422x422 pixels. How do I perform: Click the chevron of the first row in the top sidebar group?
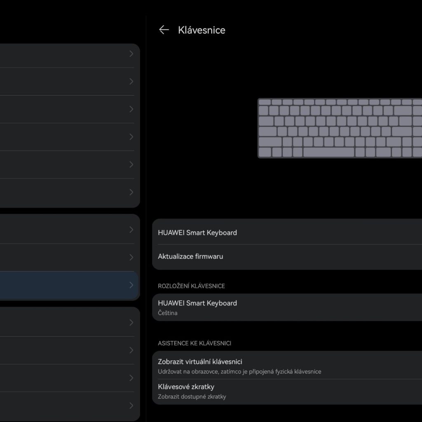pos(131,54)
